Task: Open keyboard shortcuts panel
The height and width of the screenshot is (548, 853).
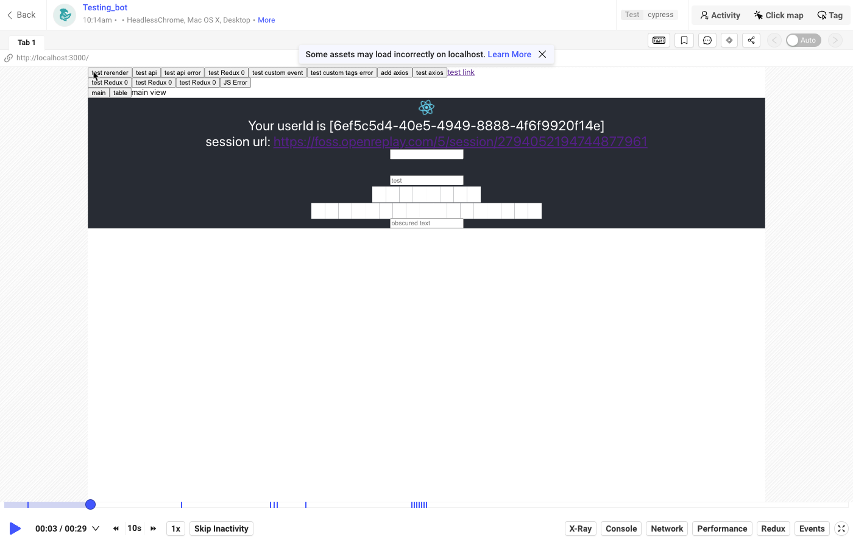Action: point(659,40)
